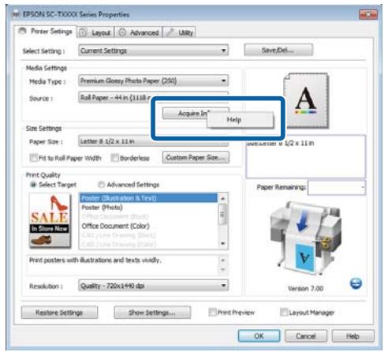Select Poster (Photo) in the list
The image size is (384, 352).
point(102,208)
